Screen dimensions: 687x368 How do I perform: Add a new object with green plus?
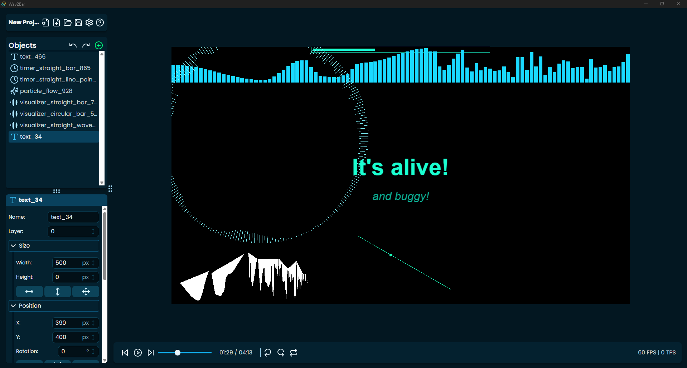(99, 45)
